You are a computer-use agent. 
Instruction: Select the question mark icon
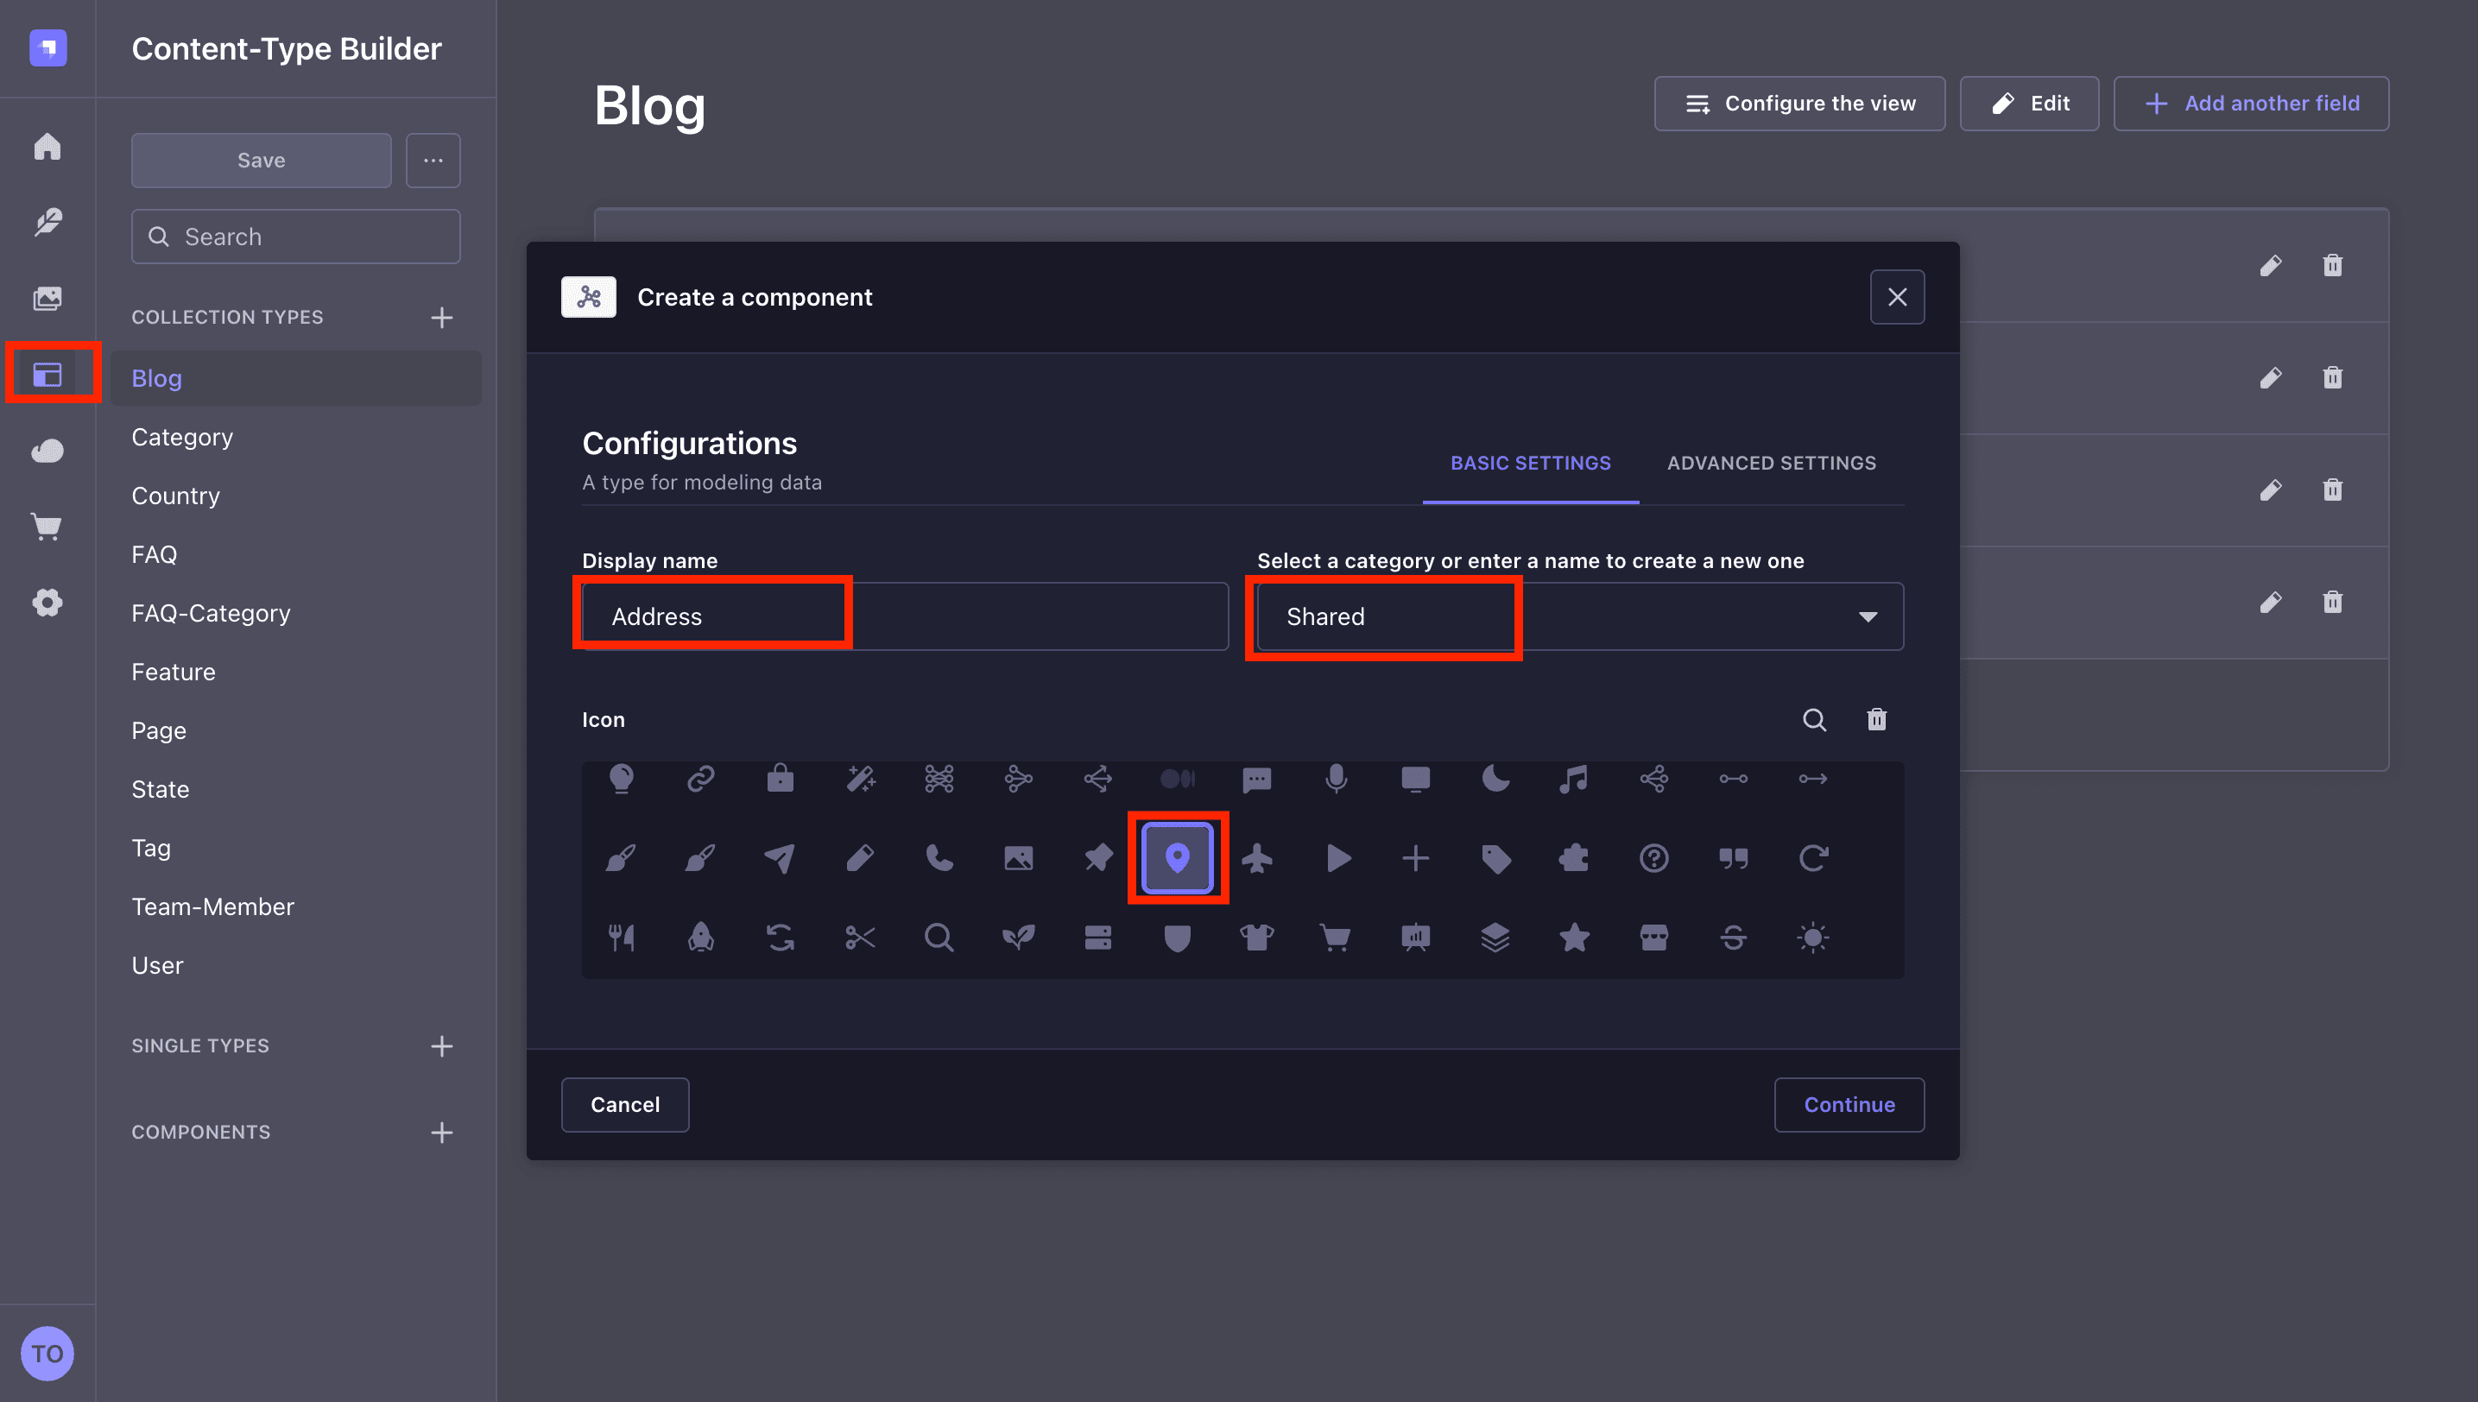[x=1653, y=857]
